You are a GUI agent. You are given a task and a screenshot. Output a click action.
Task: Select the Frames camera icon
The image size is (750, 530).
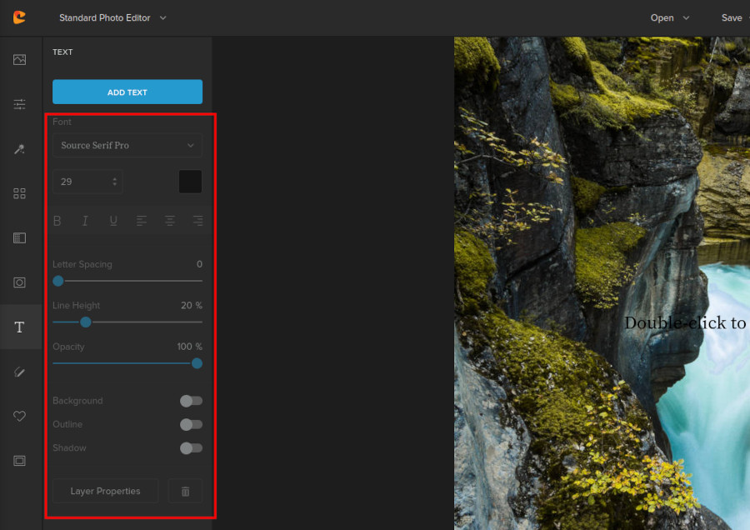(x=20, y=282)
